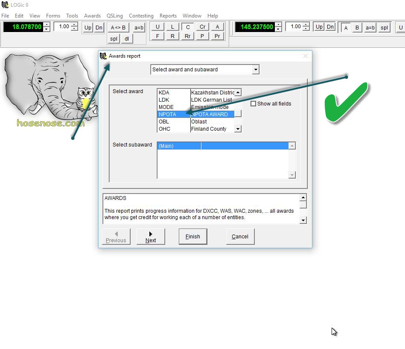Increase the 145.237500 frequency with spinner up
405x349 pixels.
tap(278, 24)
